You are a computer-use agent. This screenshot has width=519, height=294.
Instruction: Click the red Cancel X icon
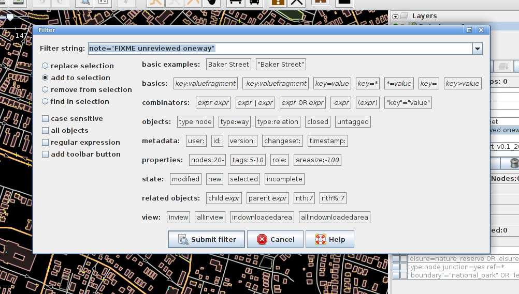point(262,239)
